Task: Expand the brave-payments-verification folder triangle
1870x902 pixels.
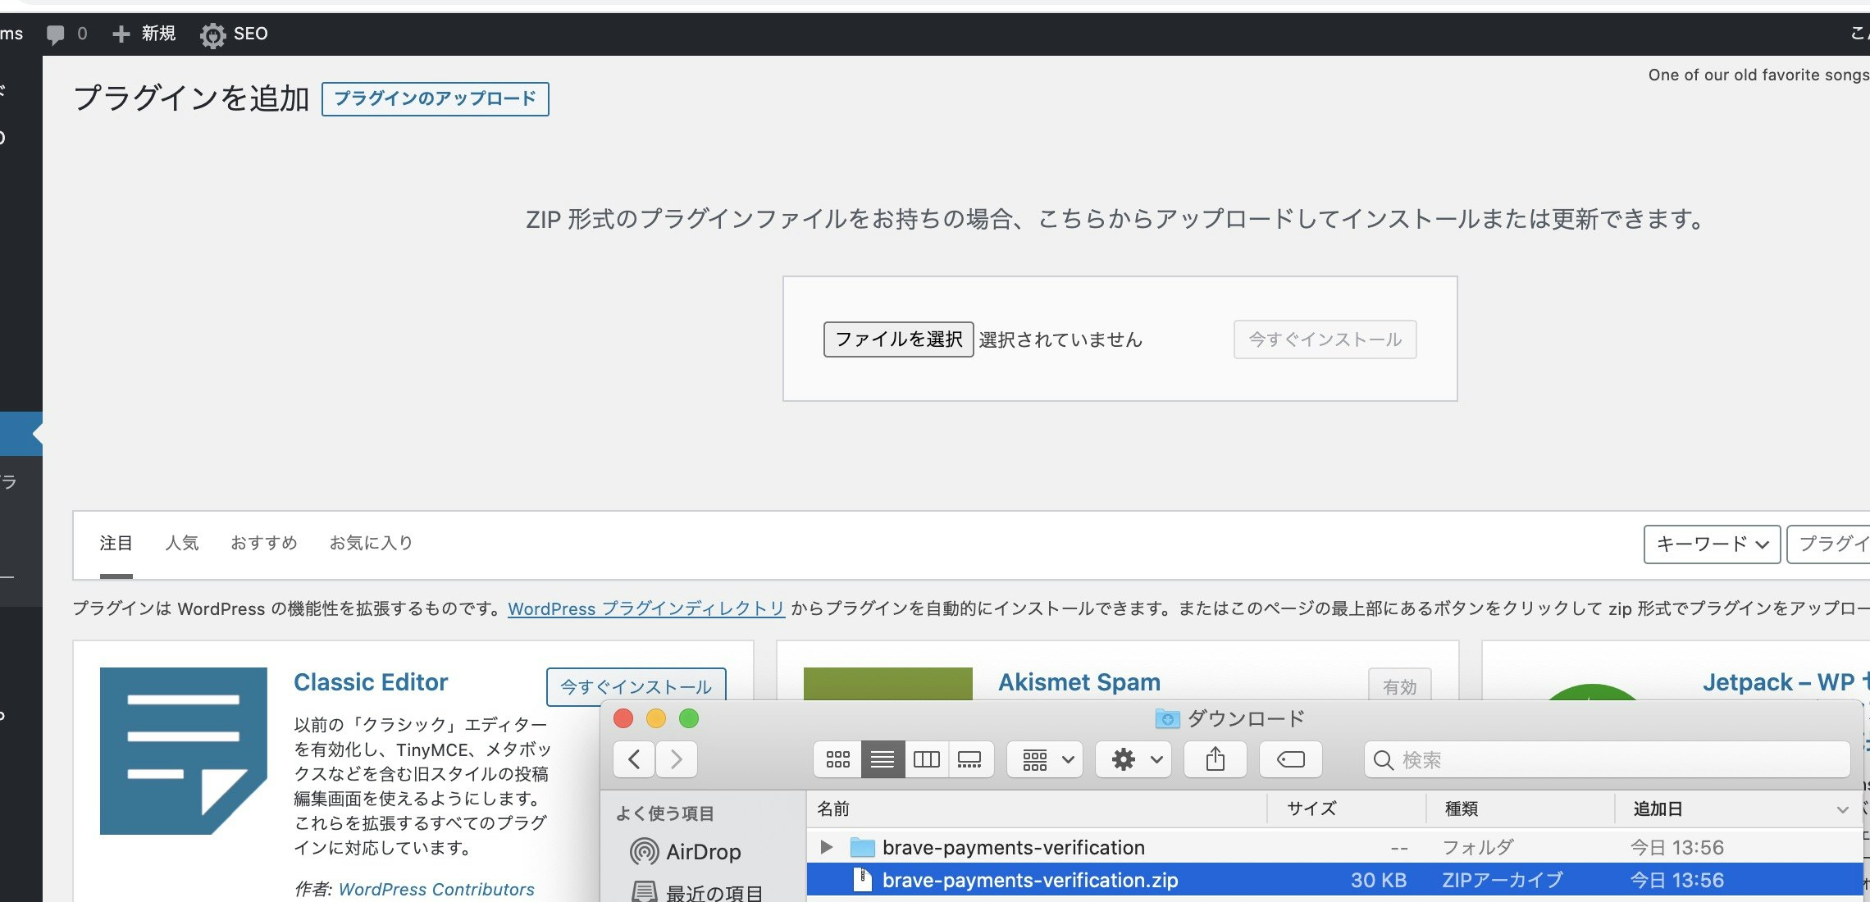Action: click(827, 846)
